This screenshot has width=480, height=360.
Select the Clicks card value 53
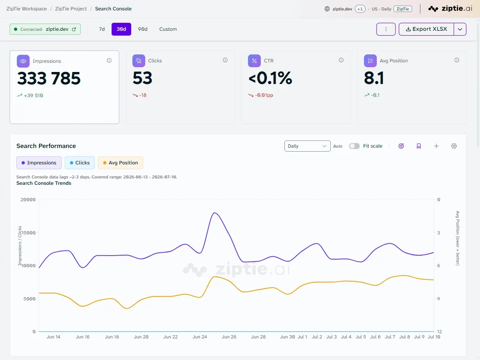click(142, 78)
